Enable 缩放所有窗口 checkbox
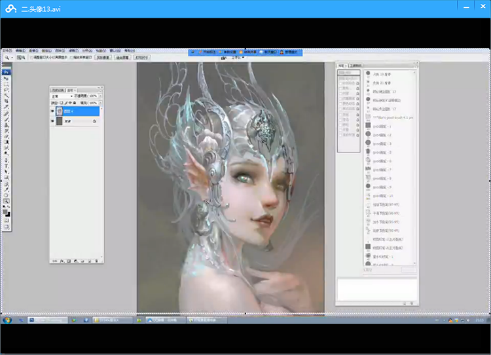The height and width of the screenshot is (355, 491). point(71,58)
